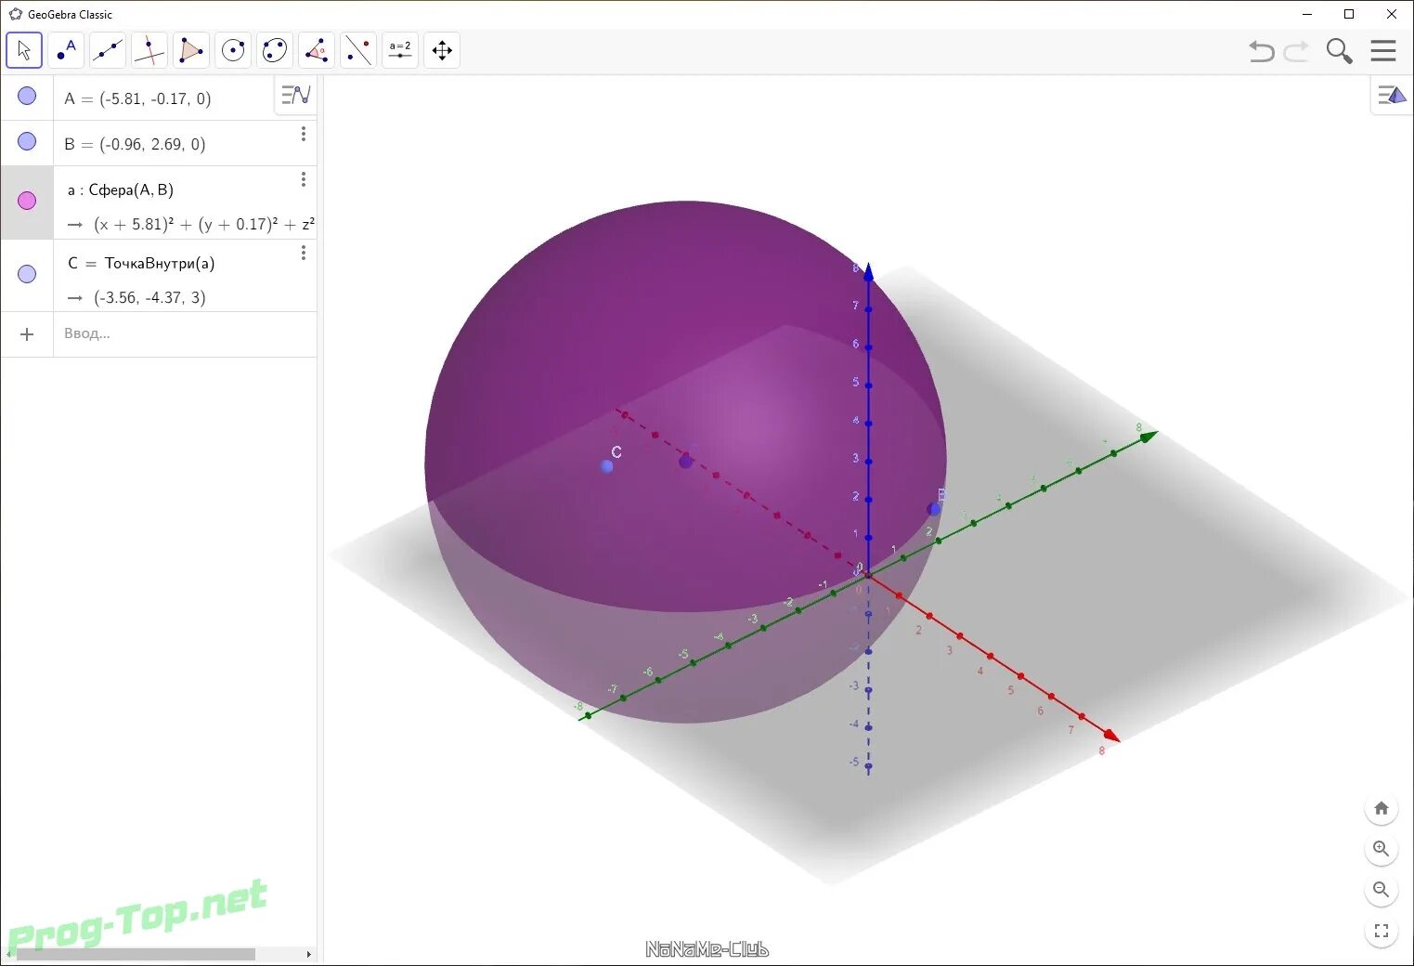Select the Move arrow tool
This screenshot has width=1414, height=966.
[24, 50]
